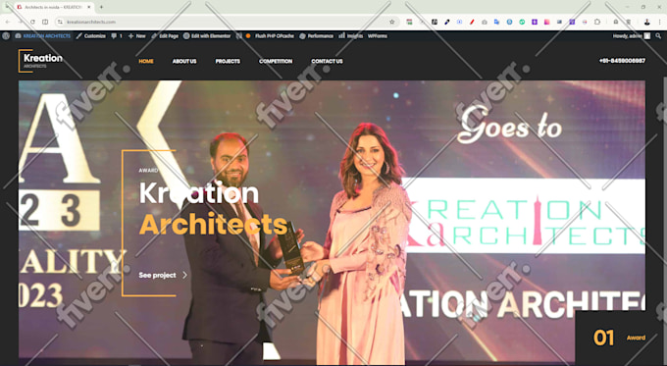This screenshot has height=366, width=667.
Task: Click the +91 phone number link
Action: pos(622,61)
